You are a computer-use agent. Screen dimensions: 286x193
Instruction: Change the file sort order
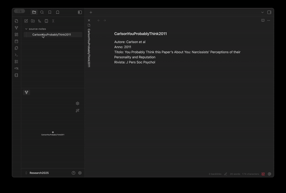click(x=40, y=21)
